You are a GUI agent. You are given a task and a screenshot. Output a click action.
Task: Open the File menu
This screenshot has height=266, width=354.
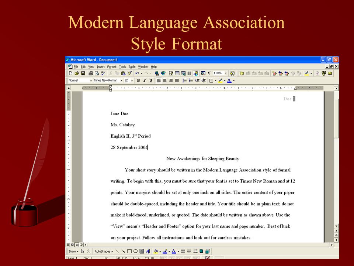pyautogui.click(x=76, y=67)
